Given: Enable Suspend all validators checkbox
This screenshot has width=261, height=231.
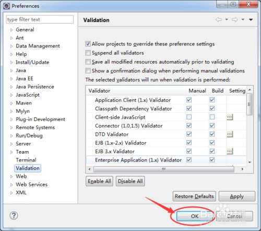Looking at the screenshot, I should tap(88, 53).
